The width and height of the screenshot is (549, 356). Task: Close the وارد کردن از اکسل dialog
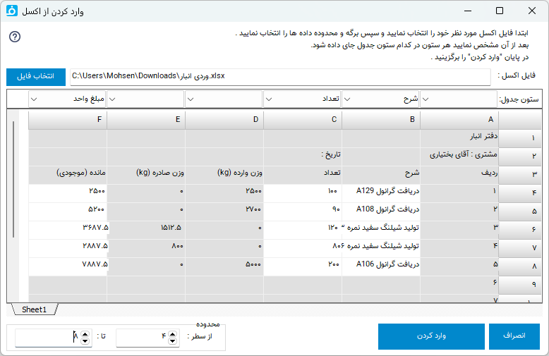[532, 11]
